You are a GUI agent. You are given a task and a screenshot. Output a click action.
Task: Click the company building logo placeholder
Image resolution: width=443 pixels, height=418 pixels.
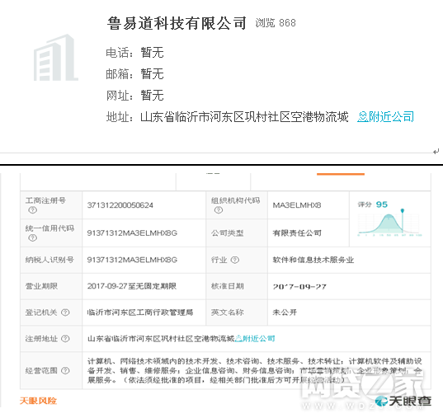click(x=55, y=58)
